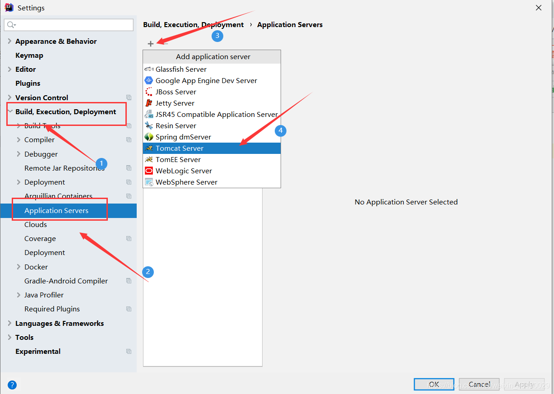554x394 pixels.
Task: Open Keymap settings
Action: (29, 55)
